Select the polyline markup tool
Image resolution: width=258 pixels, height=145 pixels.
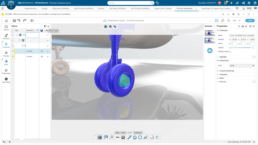(x=145, y=137)
